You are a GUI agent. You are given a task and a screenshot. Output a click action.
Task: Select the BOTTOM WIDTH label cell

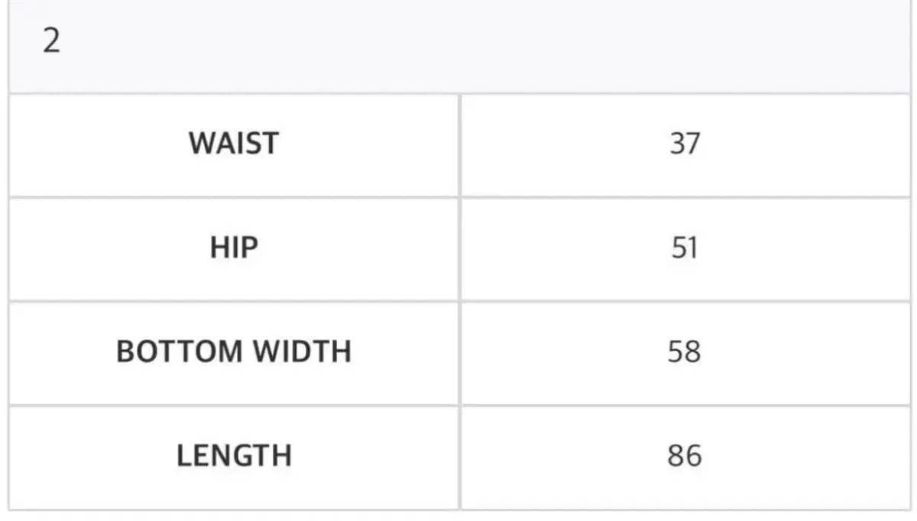pyautogui.click(x=234, y=351)
